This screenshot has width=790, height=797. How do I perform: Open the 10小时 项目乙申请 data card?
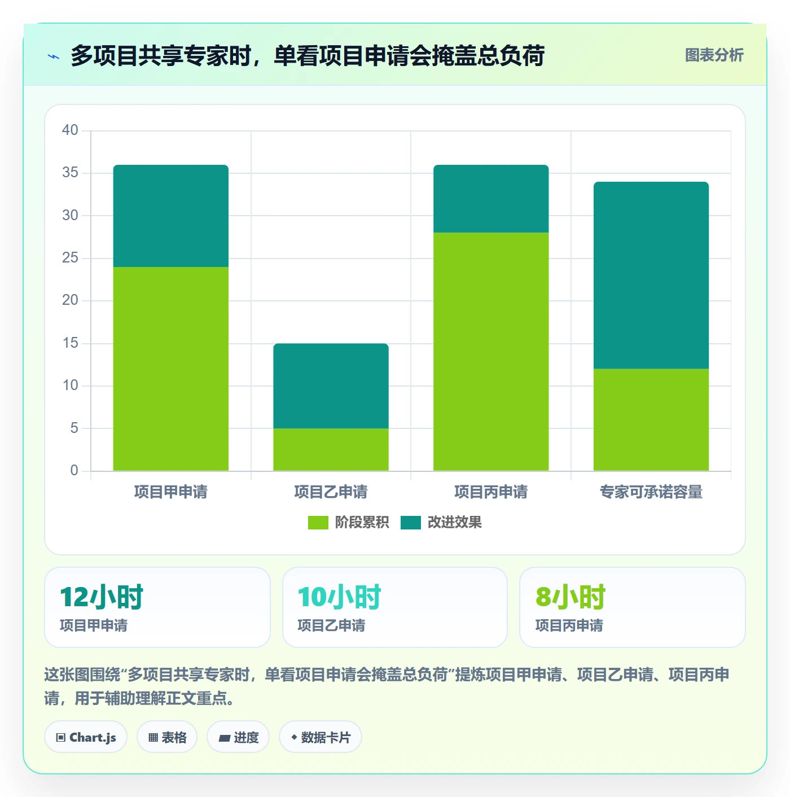coord(395,607)
